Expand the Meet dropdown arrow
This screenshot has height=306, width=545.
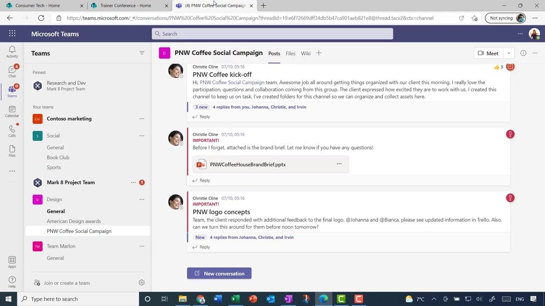(509, 53)
